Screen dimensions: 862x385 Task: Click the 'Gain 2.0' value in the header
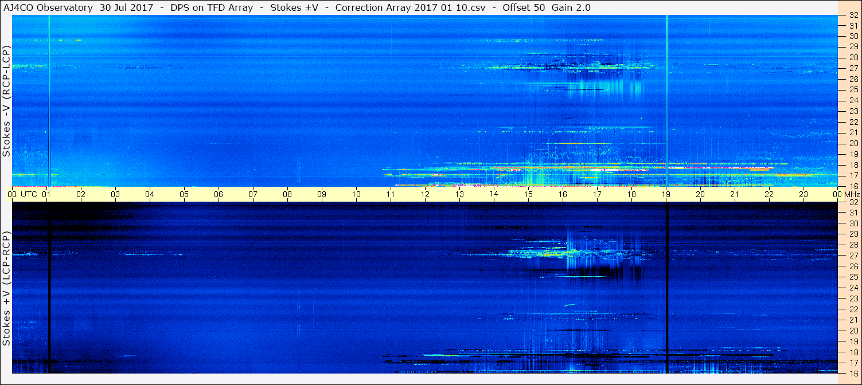[571, 7]
